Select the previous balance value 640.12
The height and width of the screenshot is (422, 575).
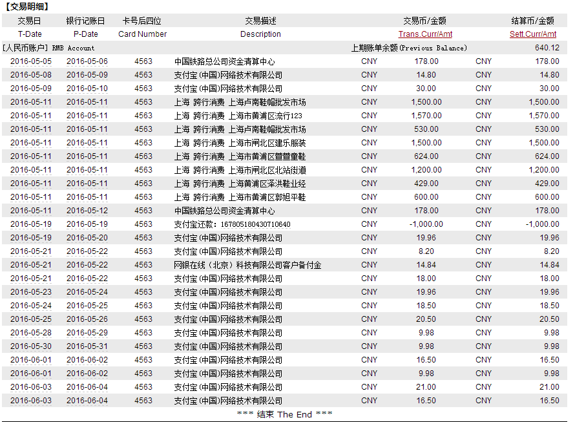(x=547, y=48)
